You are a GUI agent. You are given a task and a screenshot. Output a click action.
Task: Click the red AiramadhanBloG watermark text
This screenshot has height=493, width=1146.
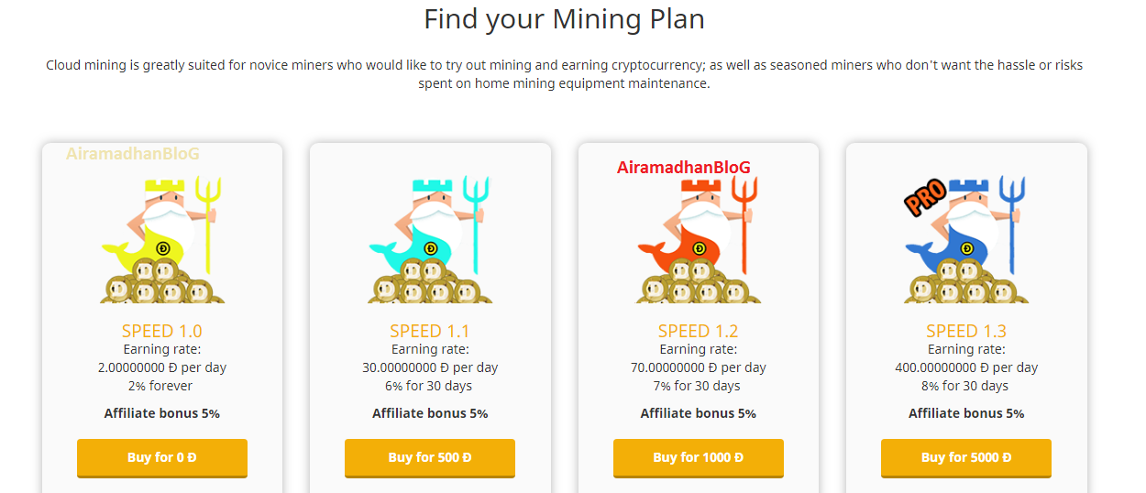[x=683, y=168]
